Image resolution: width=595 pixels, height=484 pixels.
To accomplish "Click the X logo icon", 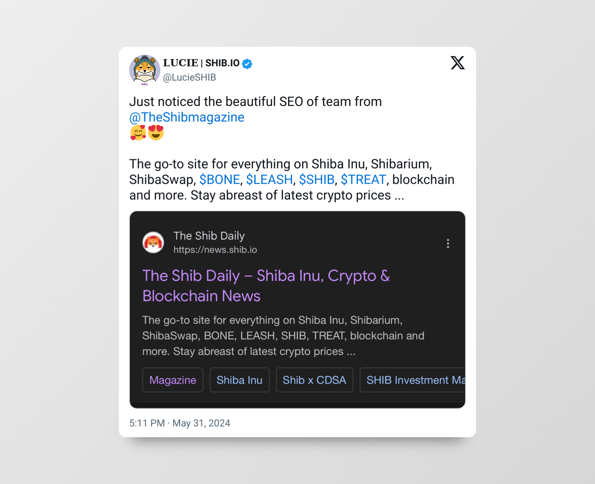I will coord(458,63).
